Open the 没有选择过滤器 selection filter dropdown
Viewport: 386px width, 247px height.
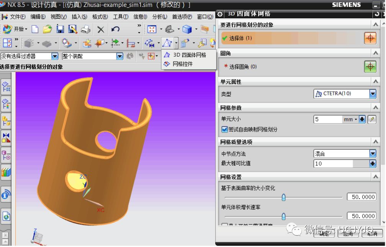55,56
